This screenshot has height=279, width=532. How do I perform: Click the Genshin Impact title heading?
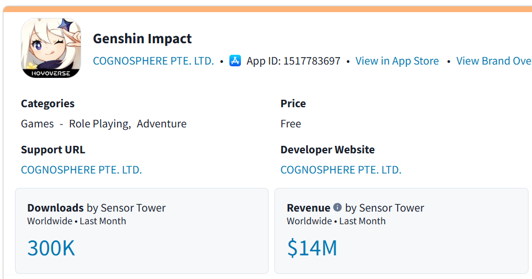pyautogui.click(x=142, y=39)
